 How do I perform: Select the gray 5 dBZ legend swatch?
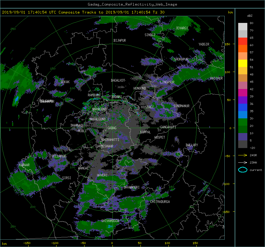point(243,144)
